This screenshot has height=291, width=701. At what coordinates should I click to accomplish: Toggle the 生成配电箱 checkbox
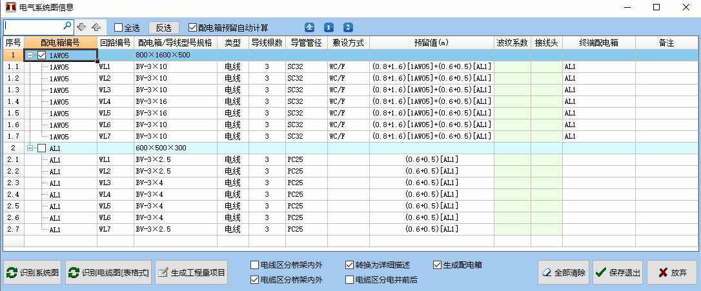coord(437,265)
